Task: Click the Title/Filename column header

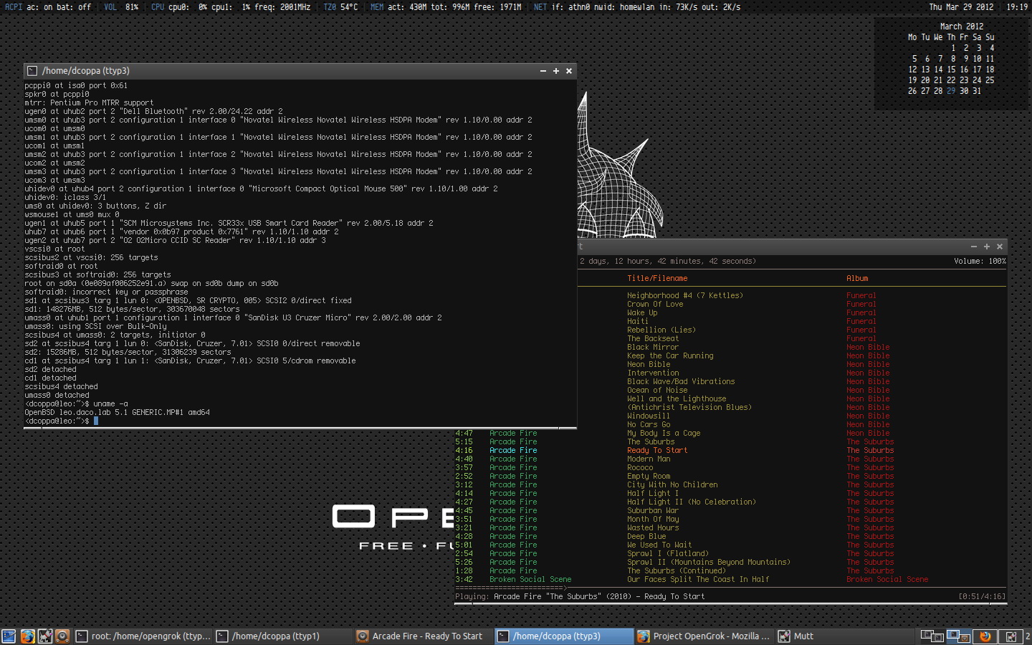Action: [x=657, y=278]
